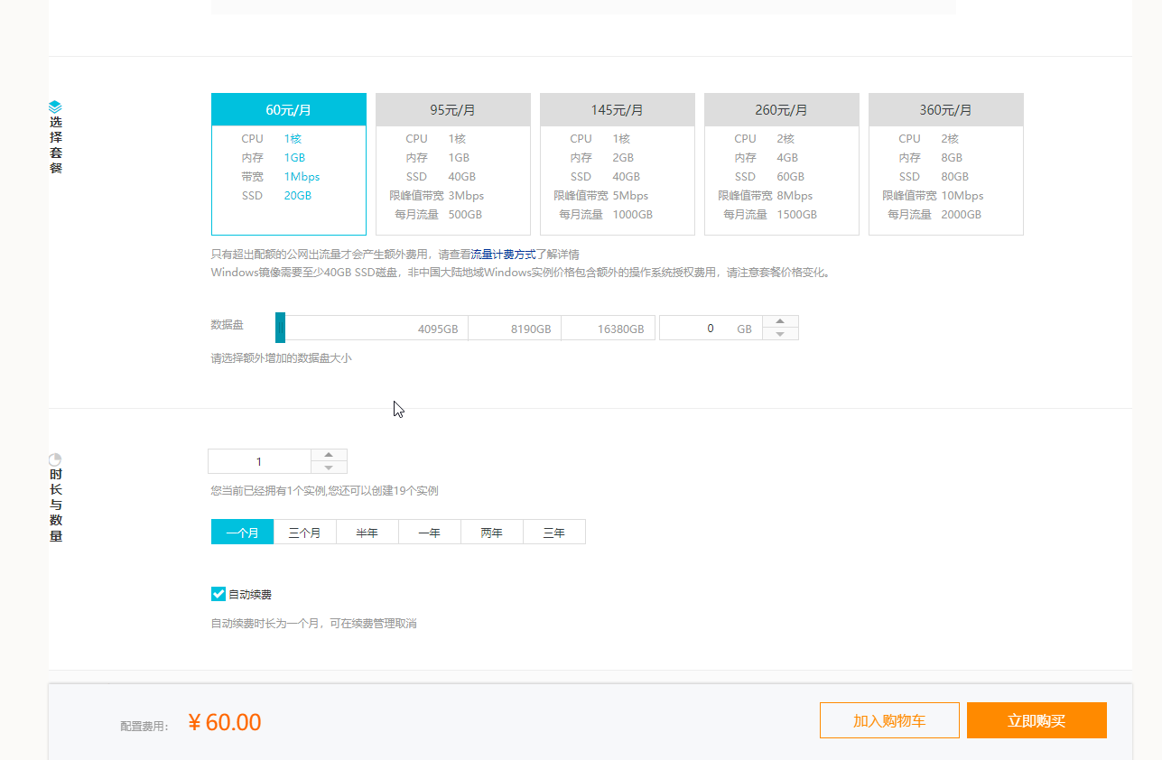This screenshot has width=1162, height=760.
Task: Click the data disk GB input field
Action: click(x=704, y=328)
